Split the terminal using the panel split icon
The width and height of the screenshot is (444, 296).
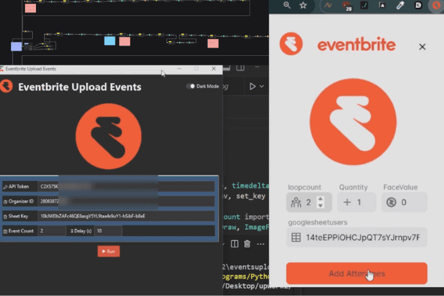234,244
